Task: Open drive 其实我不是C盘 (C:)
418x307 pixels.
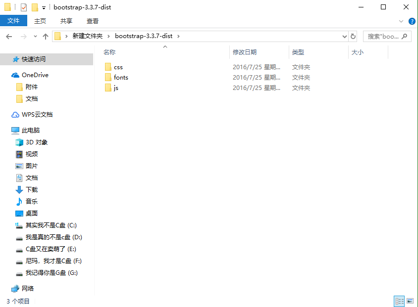Action: [x=51, y=225]
